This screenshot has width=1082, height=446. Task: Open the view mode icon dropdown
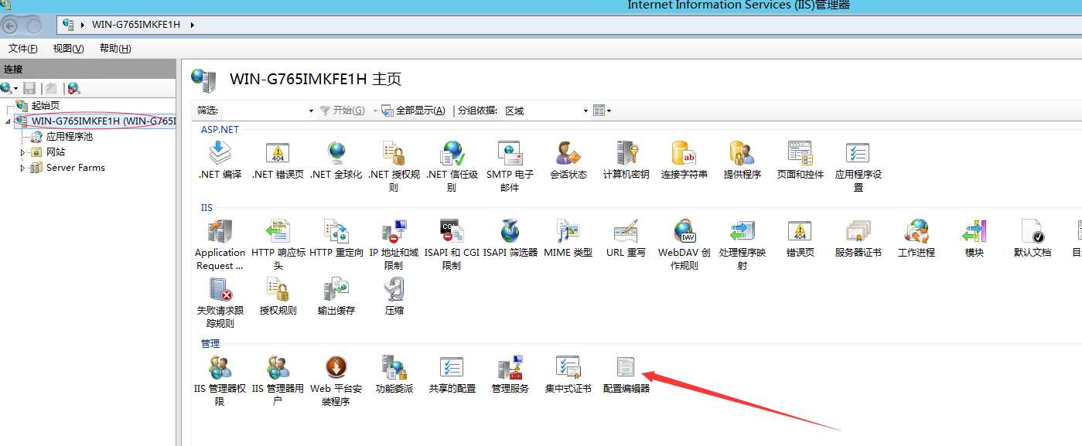[x=602, y=111]
